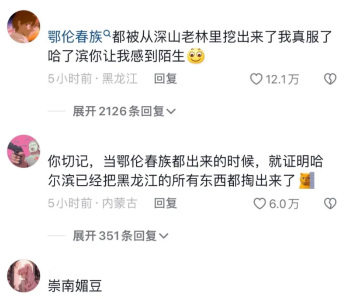Tap the search icon beside 鄂伦春族
346x299 pixels.
(x=107, y=34)
